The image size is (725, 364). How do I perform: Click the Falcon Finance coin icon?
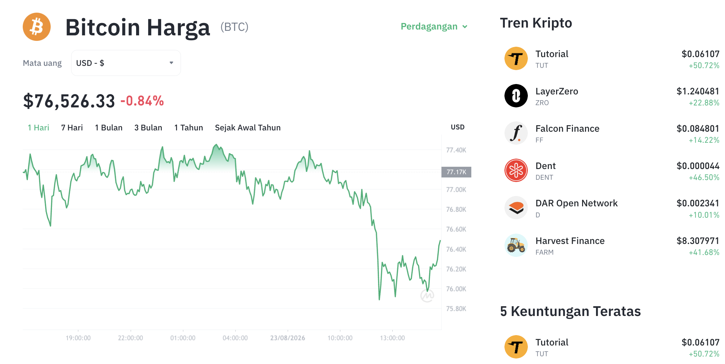coord(516,133)
